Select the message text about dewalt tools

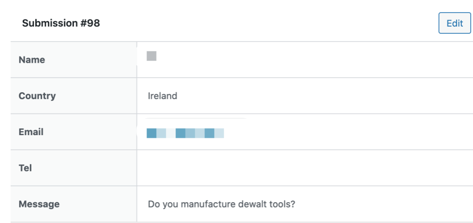222,204
